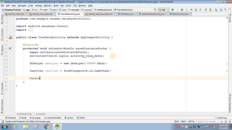Click the Search Everywhere magnifier icon
This screenshot has width=232, height=130.
click(x=225, y=10)
